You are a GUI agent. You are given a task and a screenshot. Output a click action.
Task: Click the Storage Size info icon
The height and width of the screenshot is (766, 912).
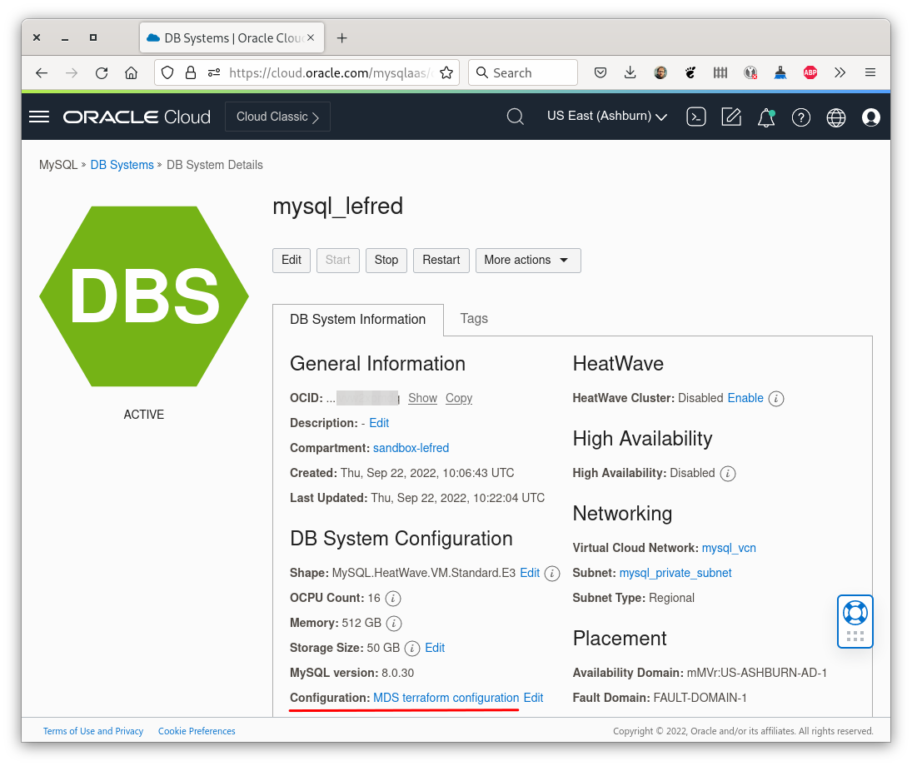(411, 649)
